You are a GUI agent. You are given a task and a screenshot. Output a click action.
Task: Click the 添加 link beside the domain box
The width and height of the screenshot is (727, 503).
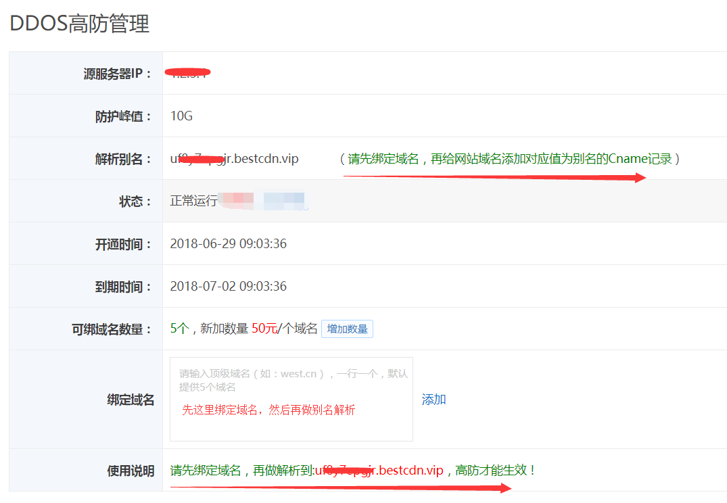click(433, 400)
